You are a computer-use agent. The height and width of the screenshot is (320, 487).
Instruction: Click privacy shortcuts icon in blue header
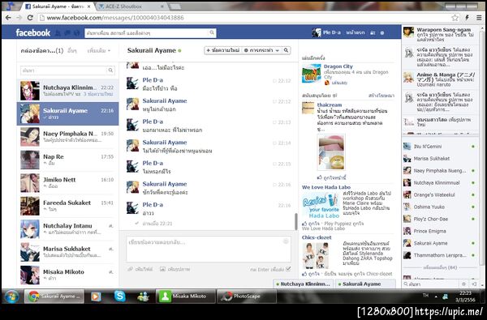tap(373, 32)
